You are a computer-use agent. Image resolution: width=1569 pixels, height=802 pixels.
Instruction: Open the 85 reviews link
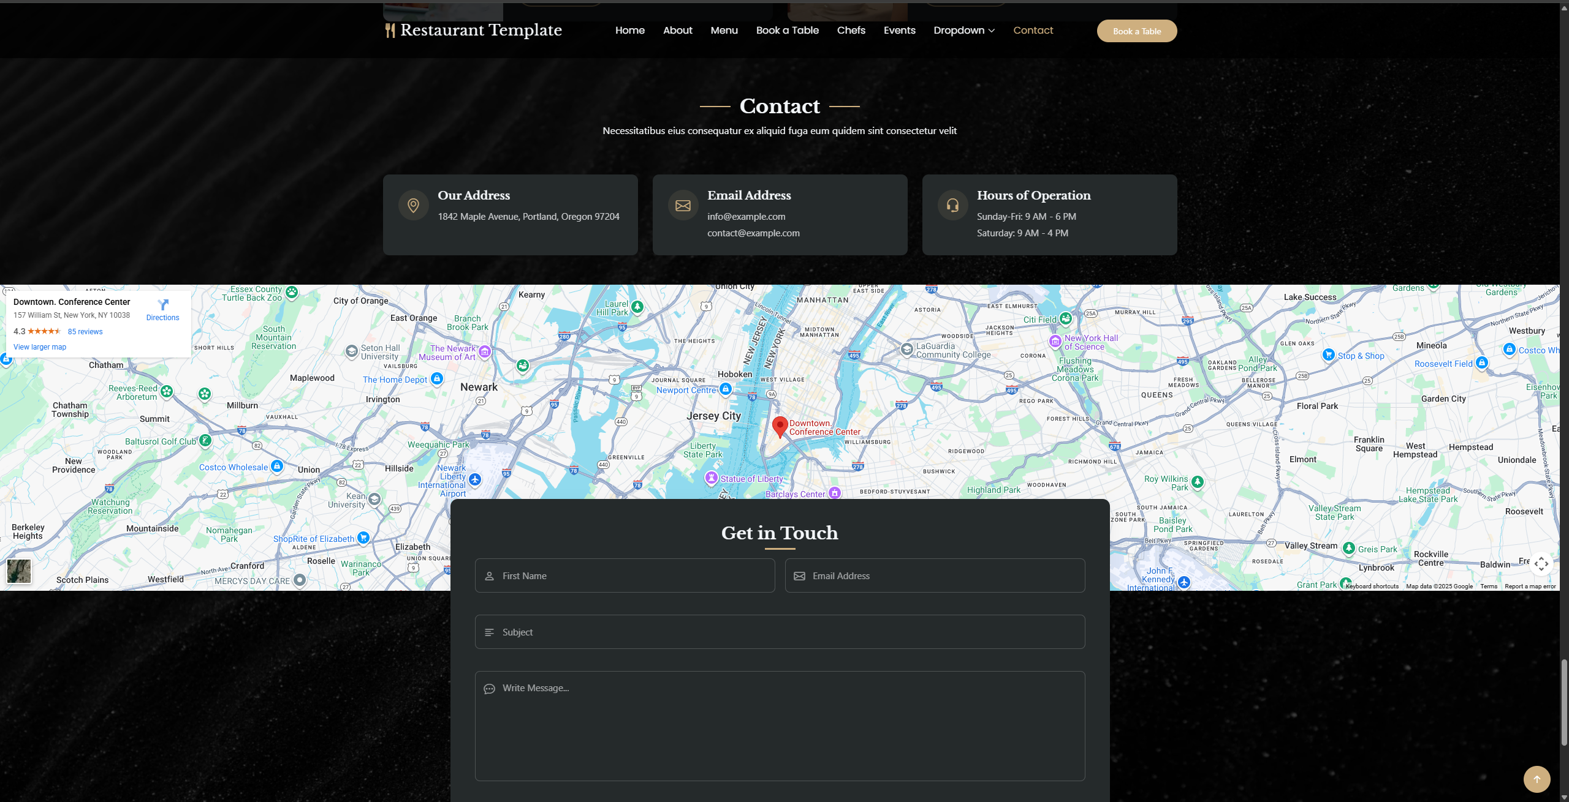click(85, 332)
